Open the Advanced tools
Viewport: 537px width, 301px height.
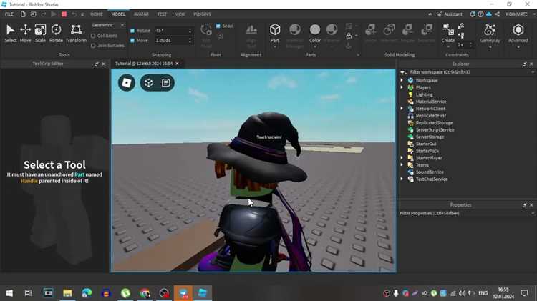click(518, 30)
